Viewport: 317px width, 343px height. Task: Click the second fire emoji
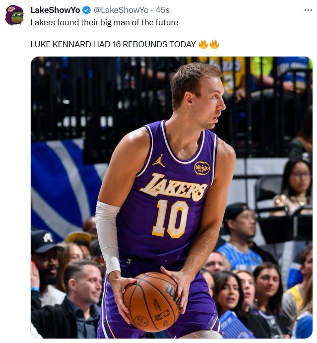coord(214,44)
